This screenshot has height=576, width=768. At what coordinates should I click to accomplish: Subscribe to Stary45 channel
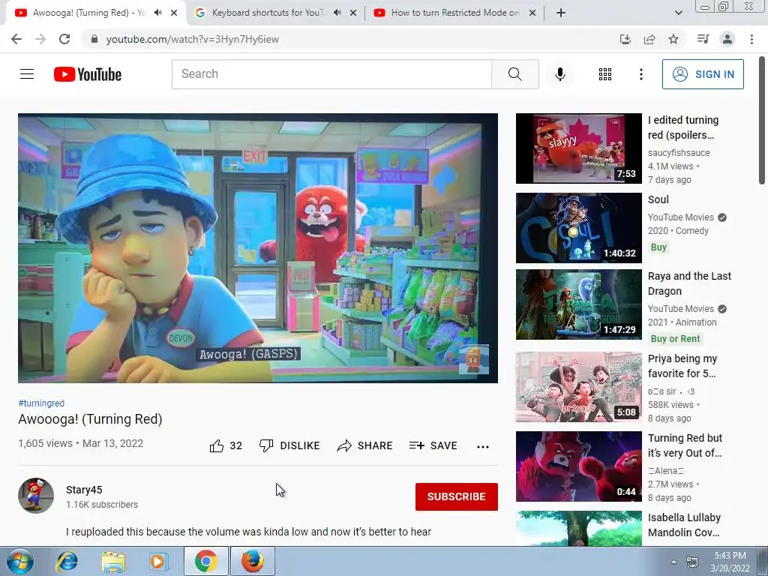457,496
